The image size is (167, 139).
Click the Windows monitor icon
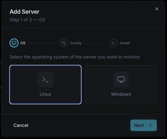pyautogui.click(x=121, y=80)
